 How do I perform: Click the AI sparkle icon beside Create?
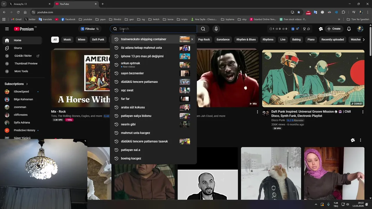(321, 29)
